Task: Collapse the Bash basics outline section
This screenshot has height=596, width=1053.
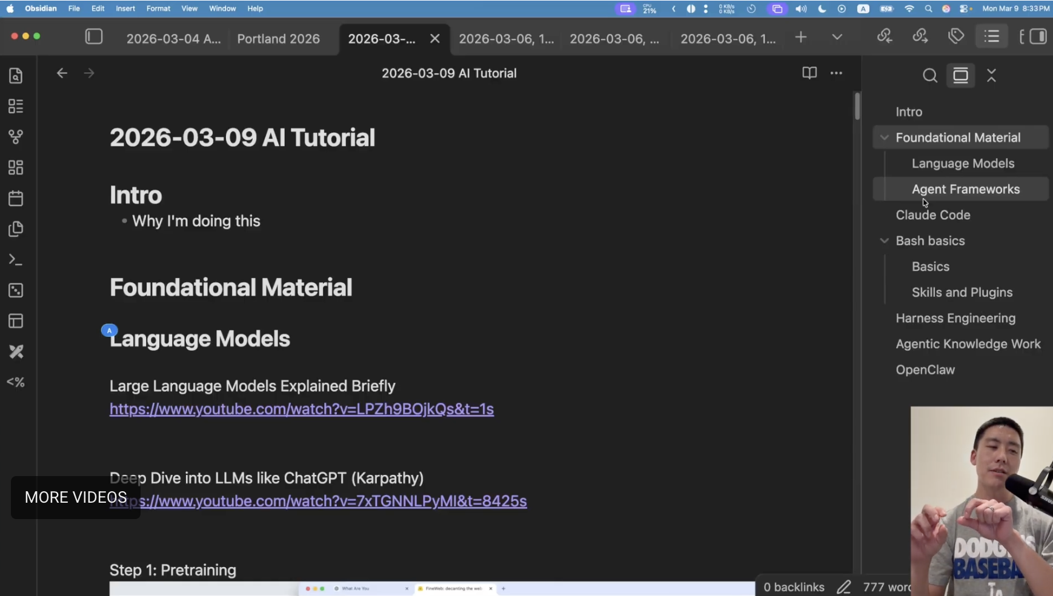Action: [x=885, y=241]
